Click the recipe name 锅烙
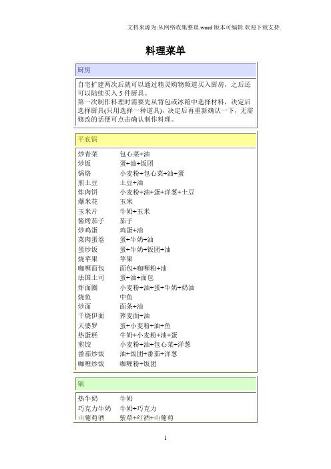This screenshot has height=469, width=331. coord(85,173)
